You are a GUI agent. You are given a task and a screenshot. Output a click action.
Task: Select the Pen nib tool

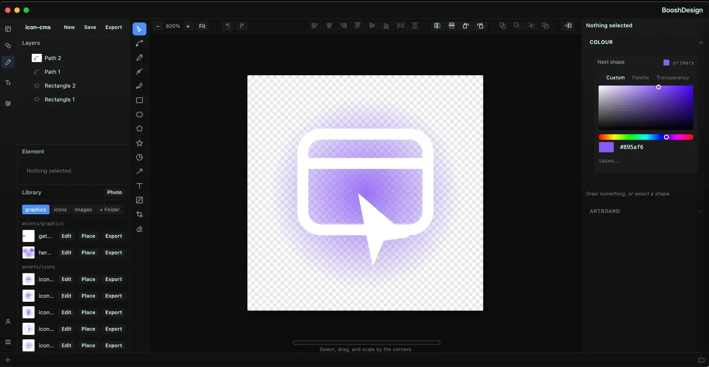click(139, 72)
